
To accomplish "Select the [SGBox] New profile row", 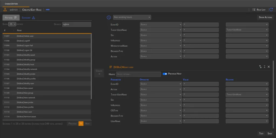I will (47, 107).
